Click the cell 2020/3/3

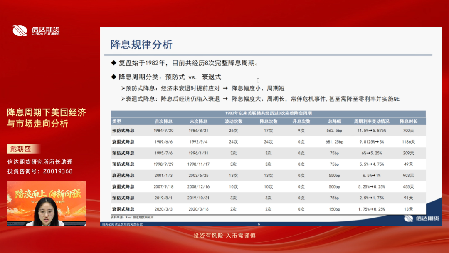click(x=163, y=209)
